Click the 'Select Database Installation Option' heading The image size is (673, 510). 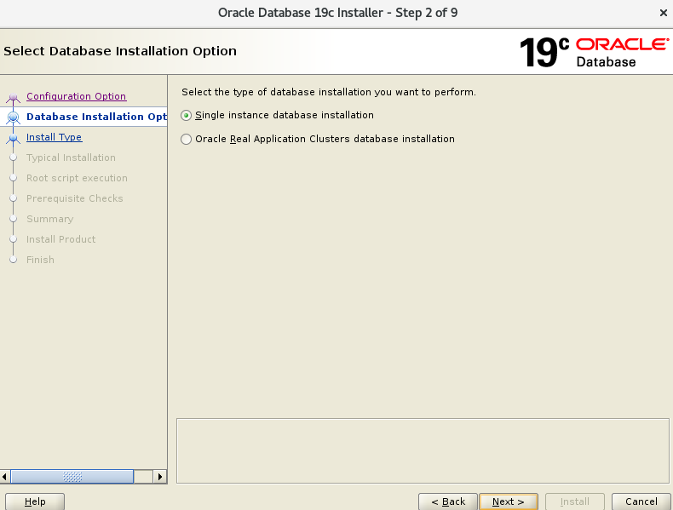(120, 51)
